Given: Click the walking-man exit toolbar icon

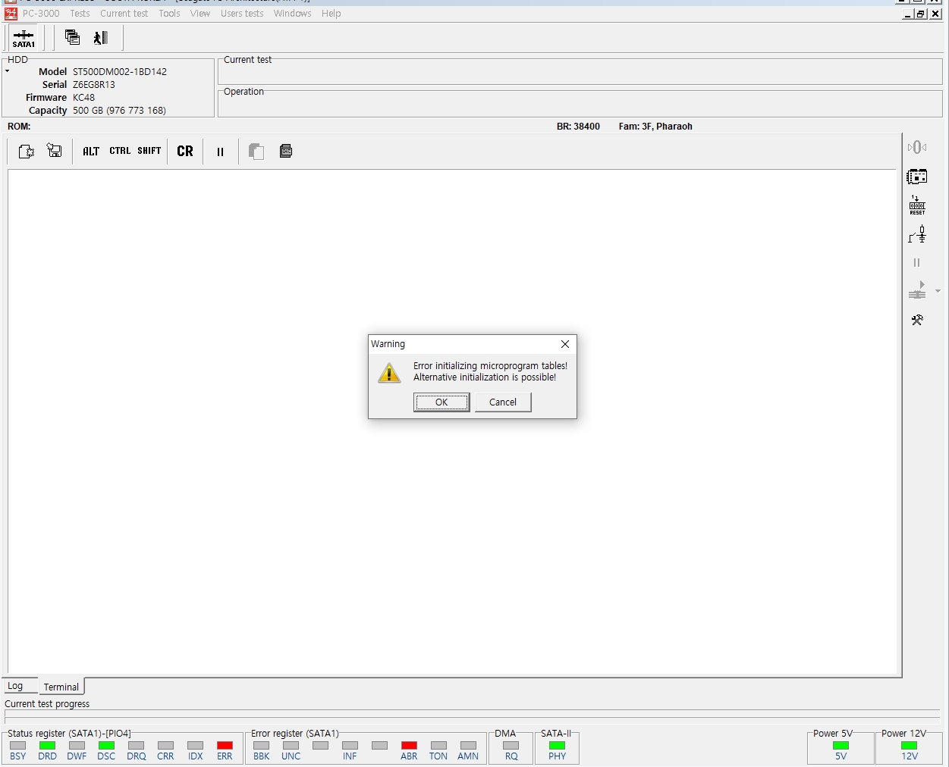Looking at the screenshot, I should pyautogui.click(x=100, y=37).
